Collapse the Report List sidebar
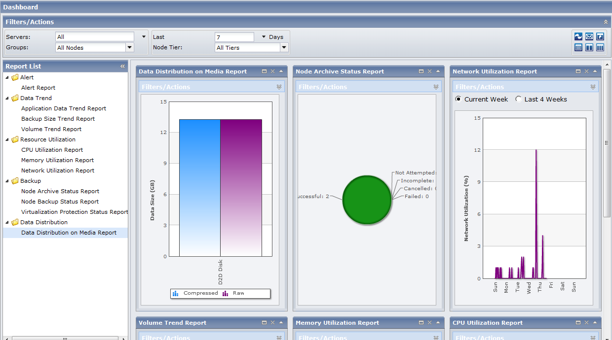The image size is (612, 340). [122, 66]
